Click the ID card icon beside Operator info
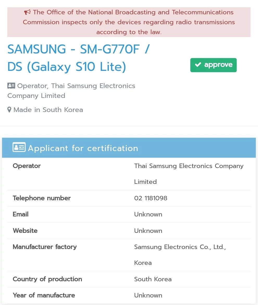Screen dimensions: 258x305 (11, 85)
